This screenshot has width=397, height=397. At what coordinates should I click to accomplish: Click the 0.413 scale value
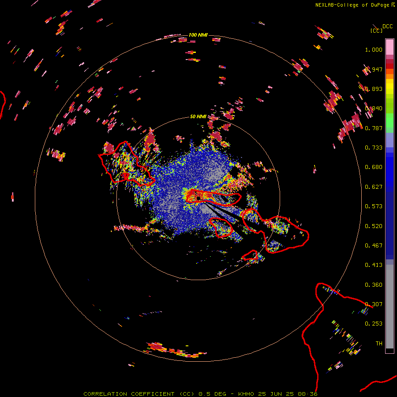tap(374, 265)
